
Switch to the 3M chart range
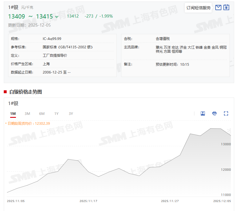point(27,113)
